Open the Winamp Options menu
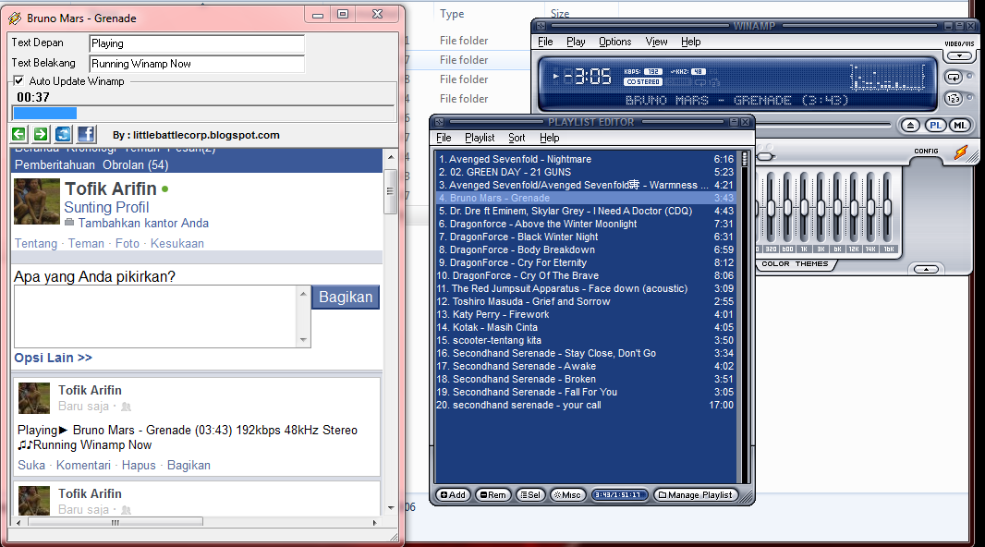The height and width of the screenshot is (547, 985). tap(615, 42)
